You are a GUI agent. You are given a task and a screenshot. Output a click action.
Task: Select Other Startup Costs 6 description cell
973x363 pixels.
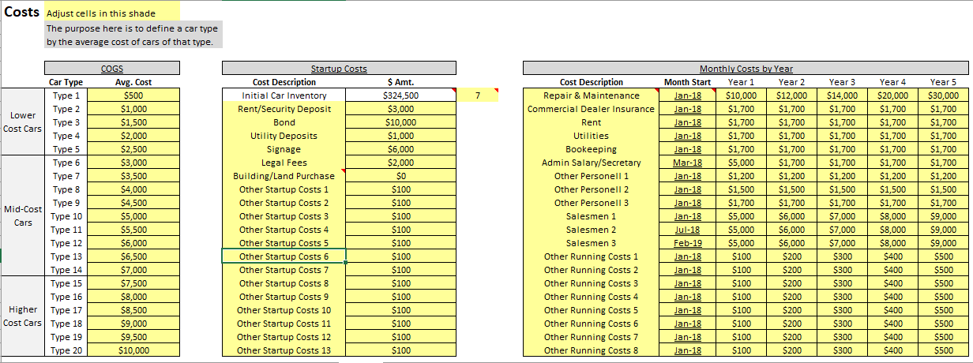click(284, 256)
